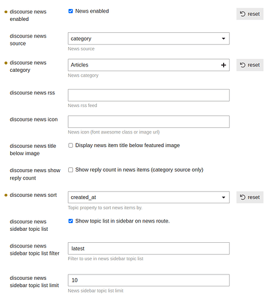Viewport: 268px width, 299px height.
Task: Uncheck the News enabled checkbox
Action: [71, 11]
